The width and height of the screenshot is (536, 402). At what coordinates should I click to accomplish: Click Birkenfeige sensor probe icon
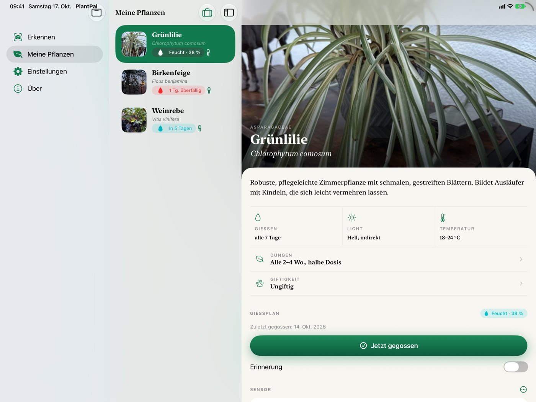click(x=209, y=90)
